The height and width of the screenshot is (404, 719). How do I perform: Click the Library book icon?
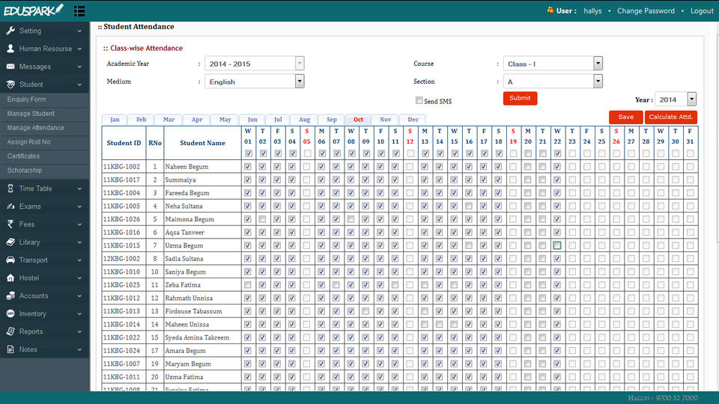10,242
